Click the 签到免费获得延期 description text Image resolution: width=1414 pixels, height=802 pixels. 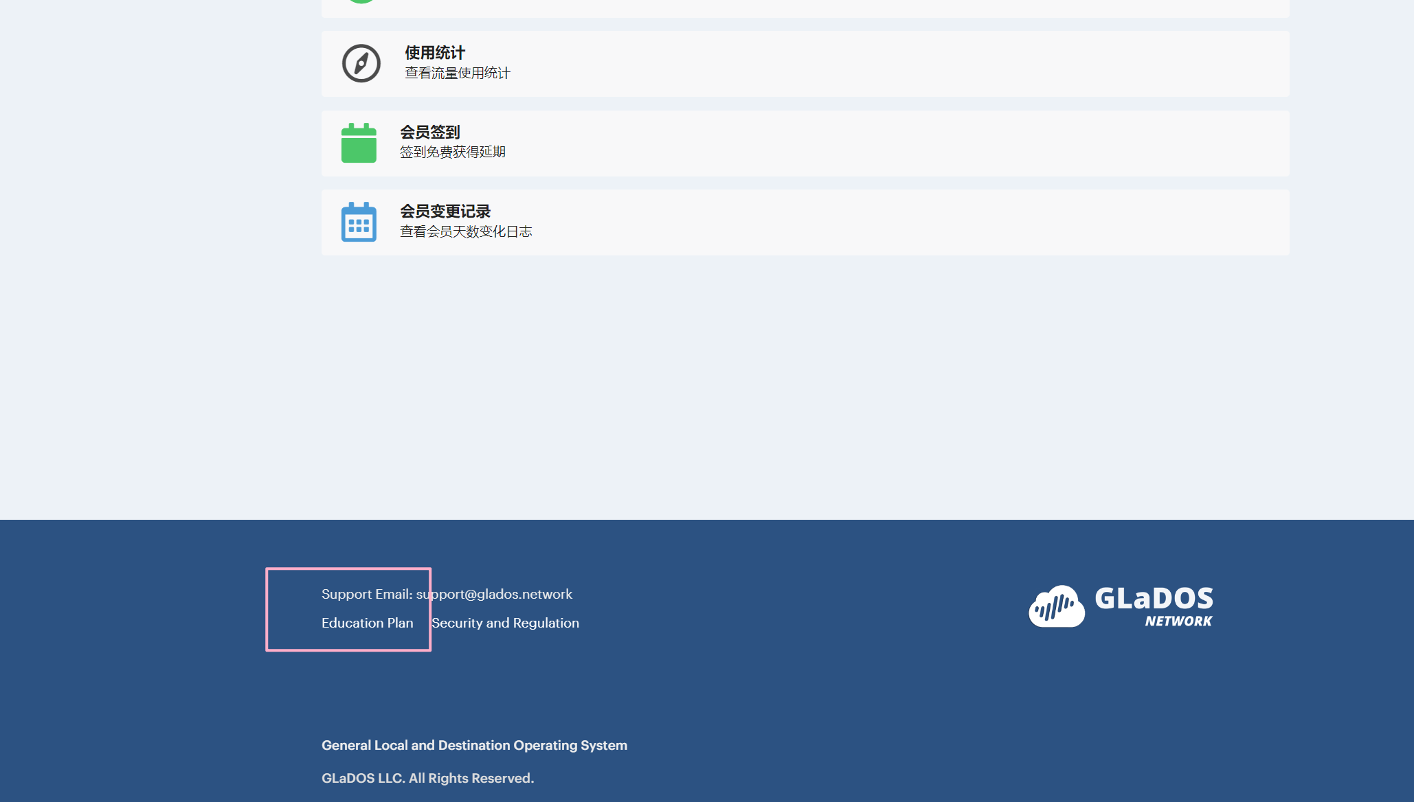tap(453, 152)
